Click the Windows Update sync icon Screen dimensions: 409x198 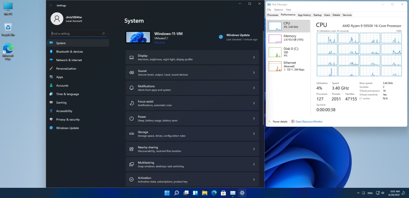(221, 37)
